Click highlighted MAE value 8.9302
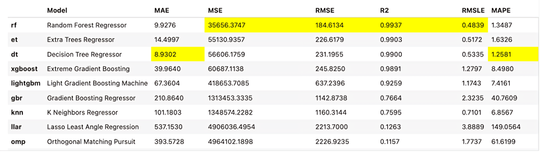Viewport: 540px width, 152px height. click(165, 55)
